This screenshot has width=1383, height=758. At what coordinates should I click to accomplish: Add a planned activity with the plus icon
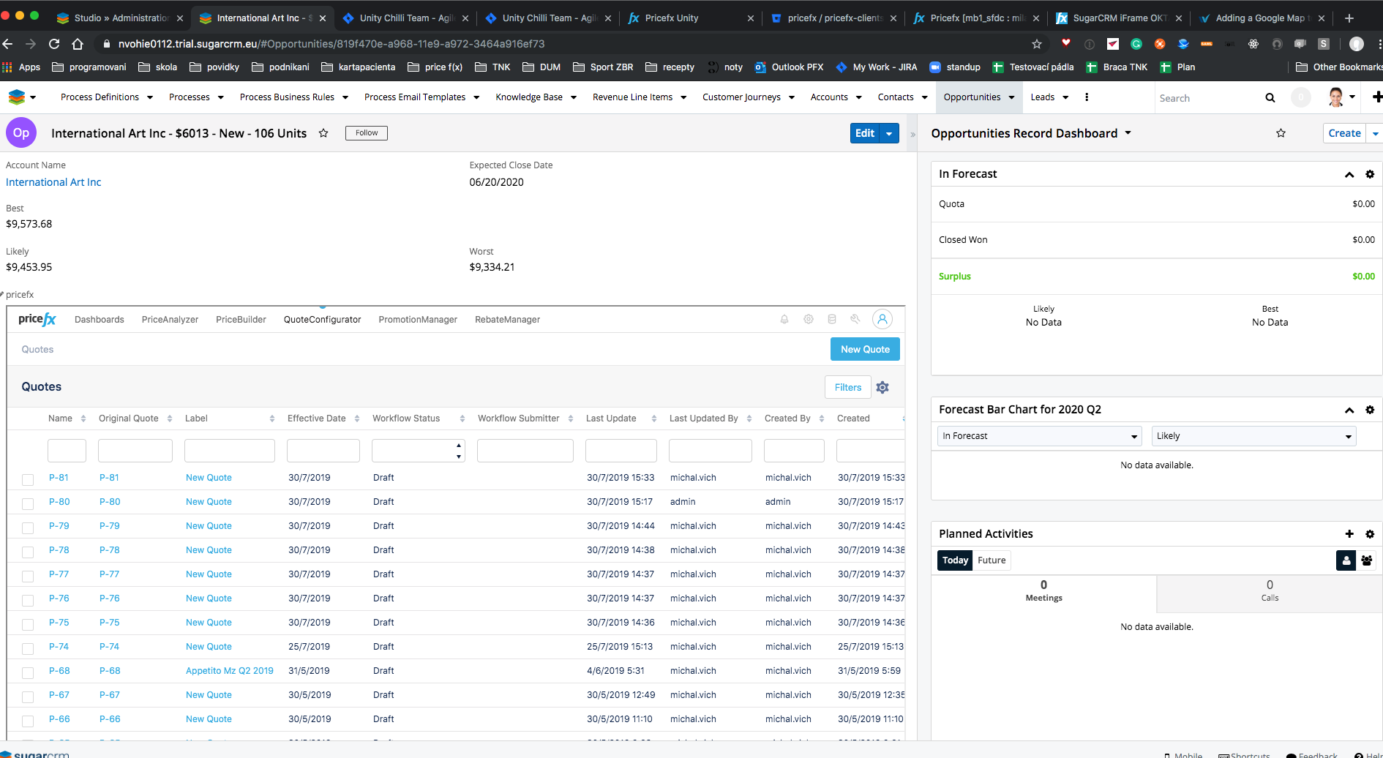pos(1349,534)
